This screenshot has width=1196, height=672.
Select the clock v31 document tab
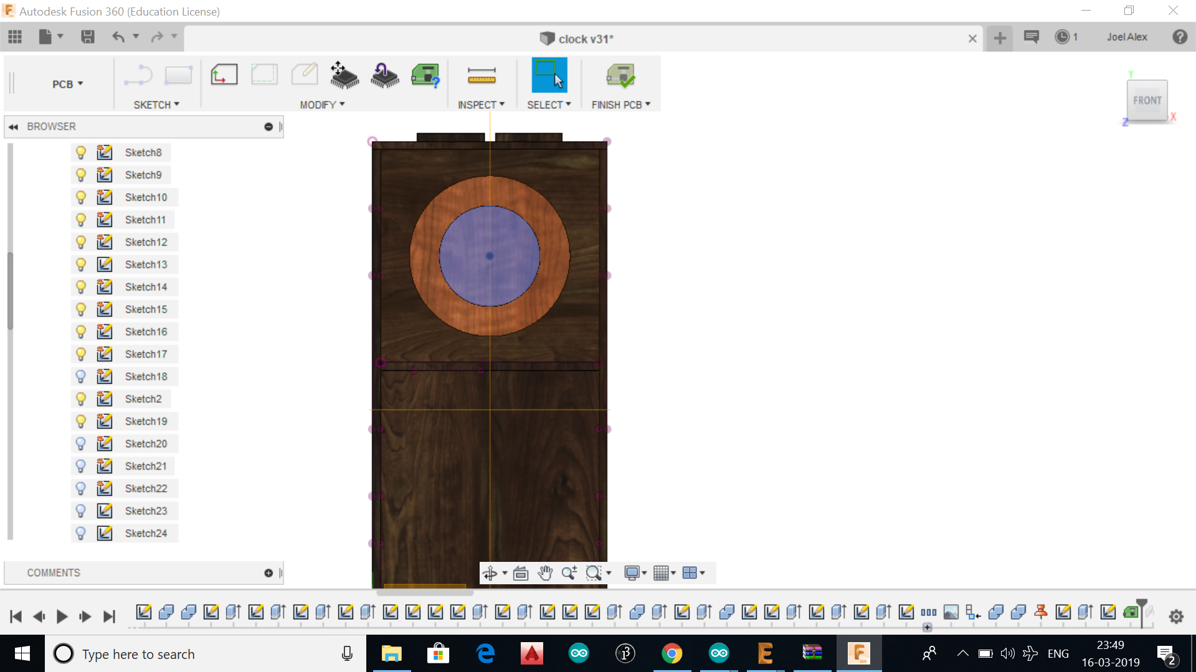click(577, 39)
